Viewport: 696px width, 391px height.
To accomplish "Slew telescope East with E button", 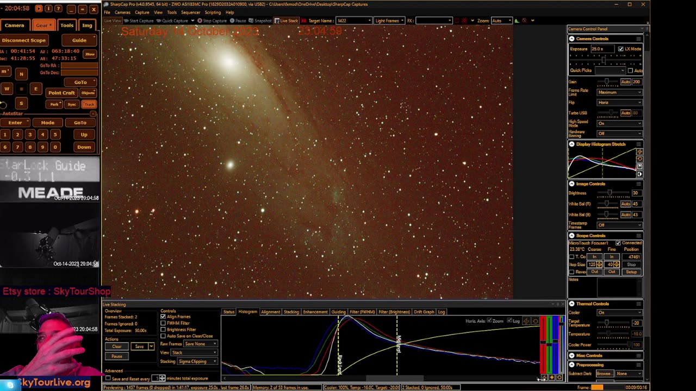I will click(x=36, y=89).
